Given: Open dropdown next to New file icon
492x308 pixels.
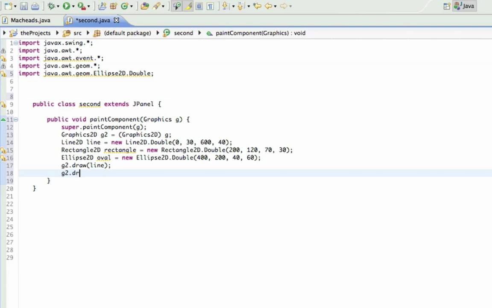Looking at the screenshot, I should click(15, 6).
